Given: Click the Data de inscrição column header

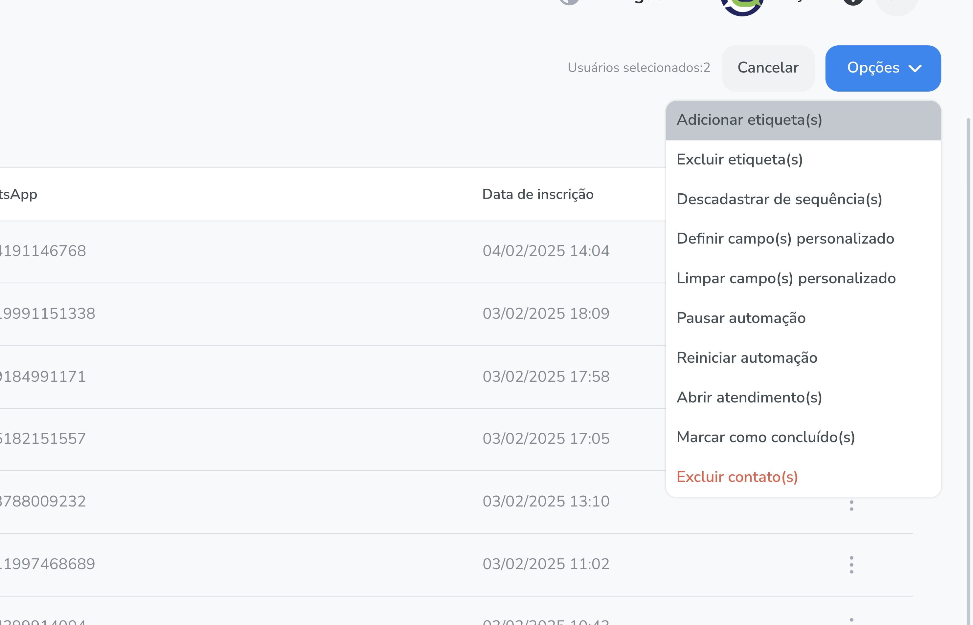Looking at the screenshot, I should [538, 194].
